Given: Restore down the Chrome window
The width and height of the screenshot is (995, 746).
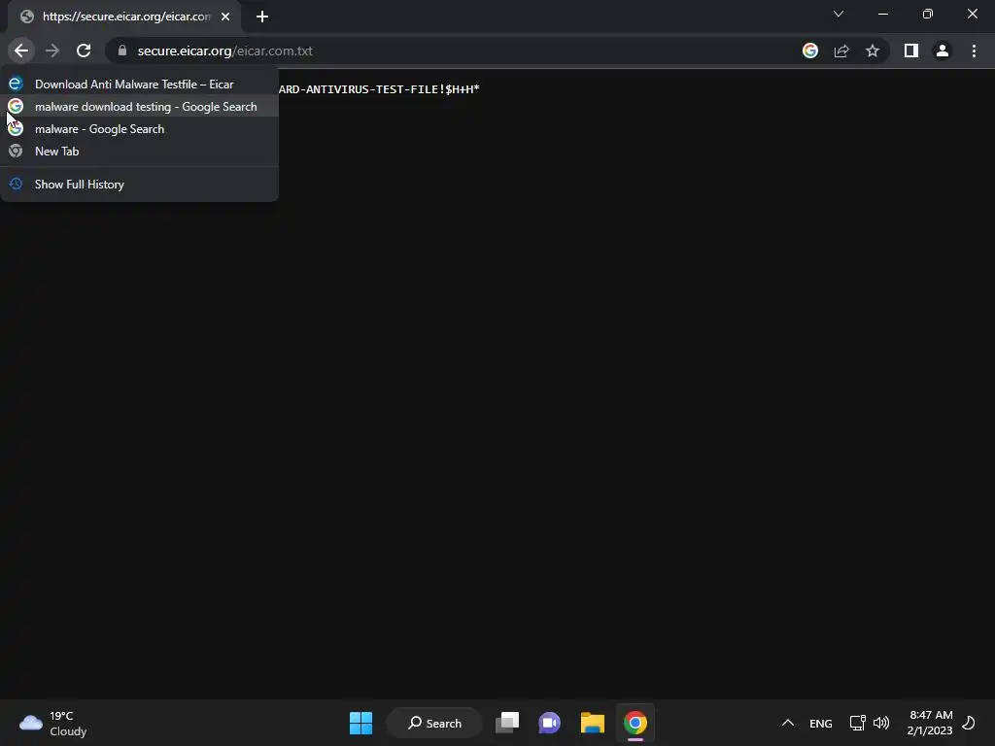Looking at the screenshot, I should pyautogui.click(x=928, y=14).
